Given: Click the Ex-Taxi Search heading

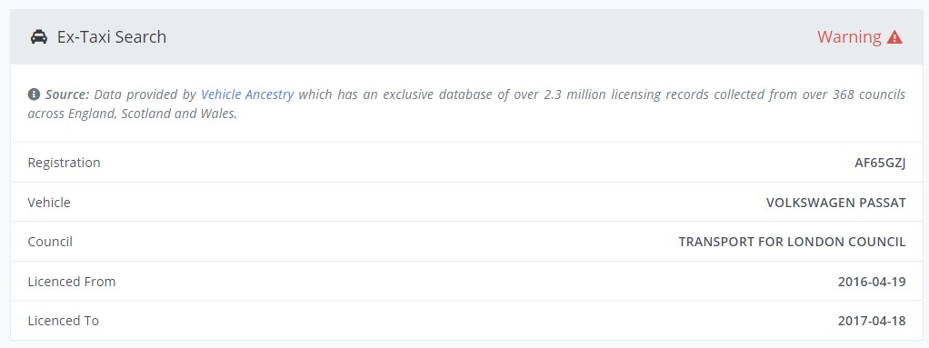Looking at the screenshot, I should click(x=112, y=36).
